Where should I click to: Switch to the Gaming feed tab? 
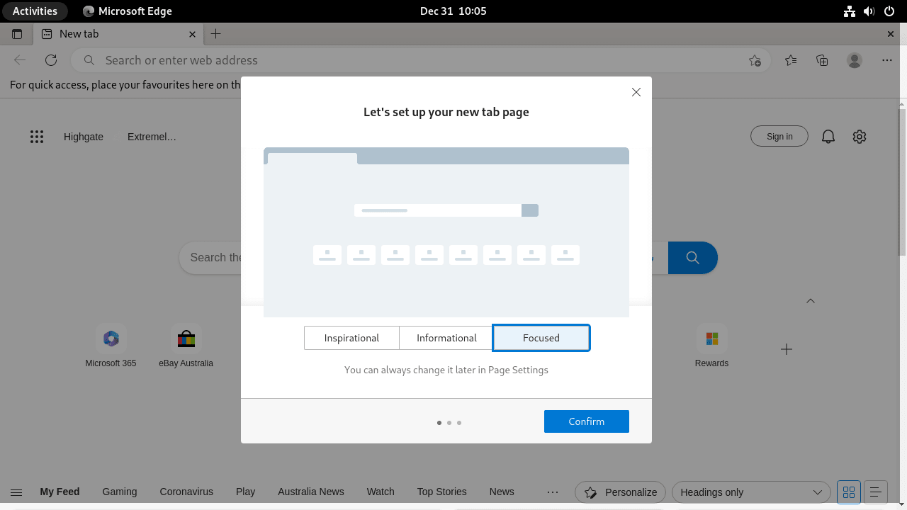[119, 492]
